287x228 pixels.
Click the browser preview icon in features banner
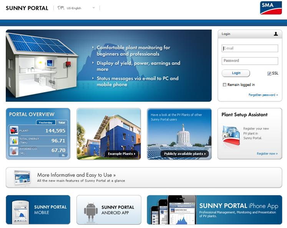tap(22, 178)
